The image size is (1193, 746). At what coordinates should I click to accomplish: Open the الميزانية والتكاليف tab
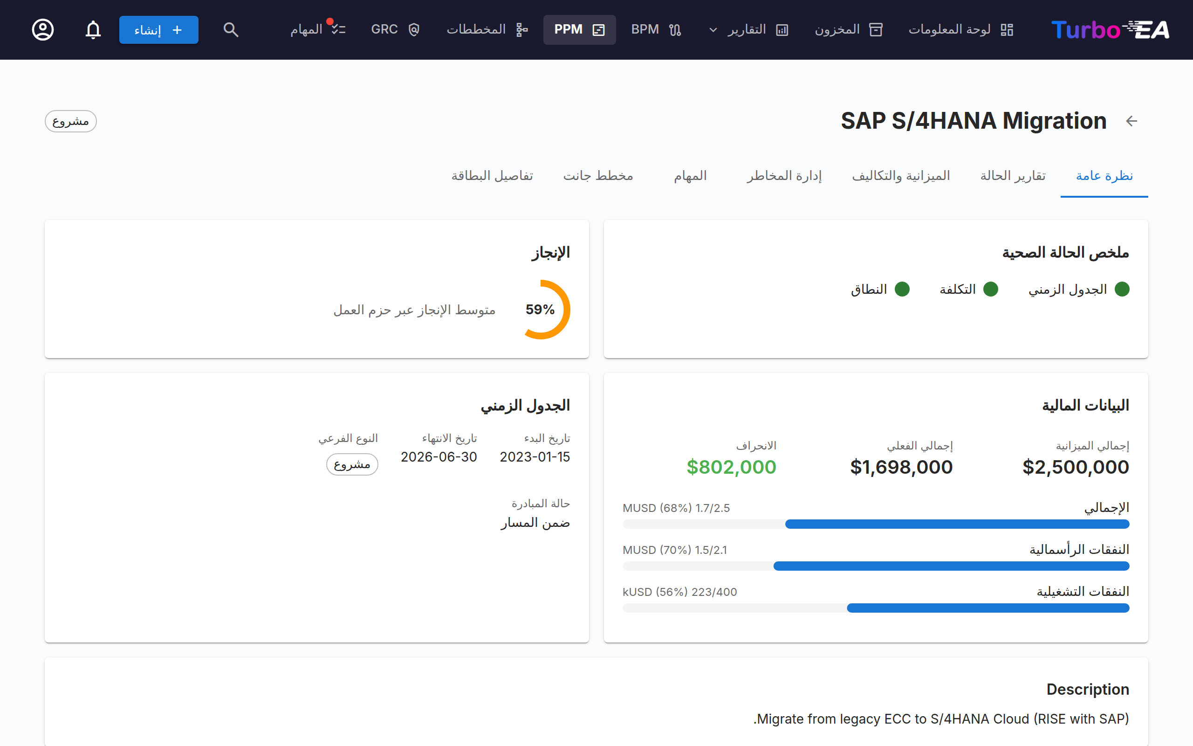[901, 176]
